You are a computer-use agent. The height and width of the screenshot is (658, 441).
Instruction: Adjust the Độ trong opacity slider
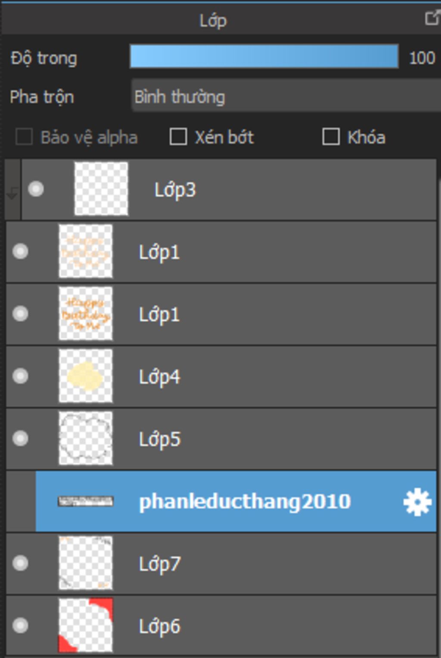tap(264, 56)
